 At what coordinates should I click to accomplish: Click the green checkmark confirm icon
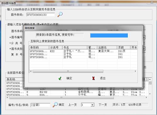60,78
